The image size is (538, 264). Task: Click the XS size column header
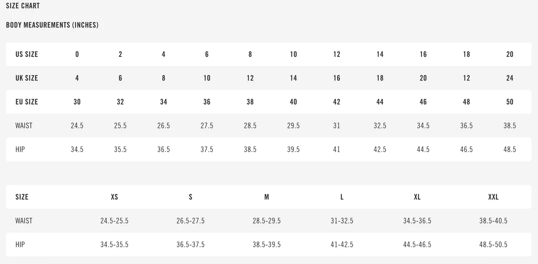(115, 197)
